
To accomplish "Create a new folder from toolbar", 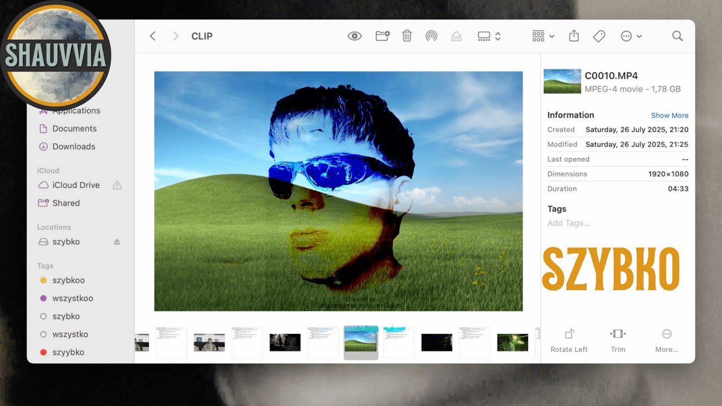I will [382, 36].
